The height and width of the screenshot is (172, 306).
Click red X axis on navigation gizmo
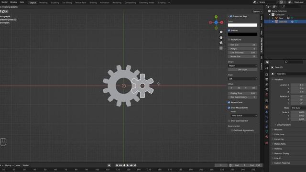point(222,22)
